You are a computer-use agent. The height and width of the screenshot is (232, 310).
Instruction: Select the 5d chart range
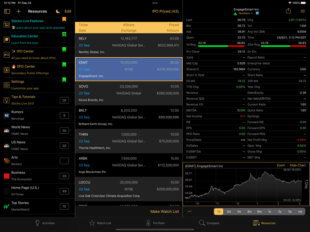tap(229, 211)
